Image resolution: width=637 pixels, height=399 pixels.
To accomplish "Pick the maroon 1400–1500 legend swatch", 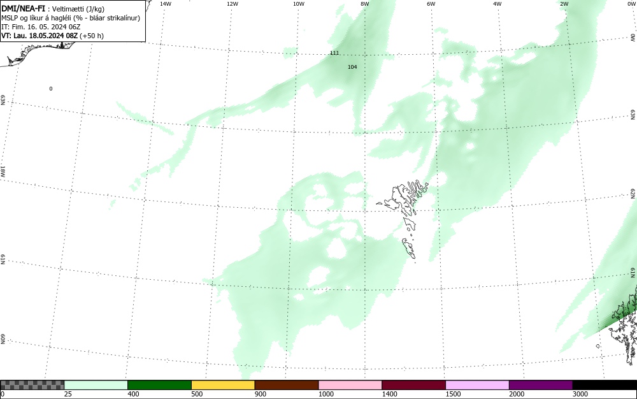I will pyautogui.click(x=413, y=385).
